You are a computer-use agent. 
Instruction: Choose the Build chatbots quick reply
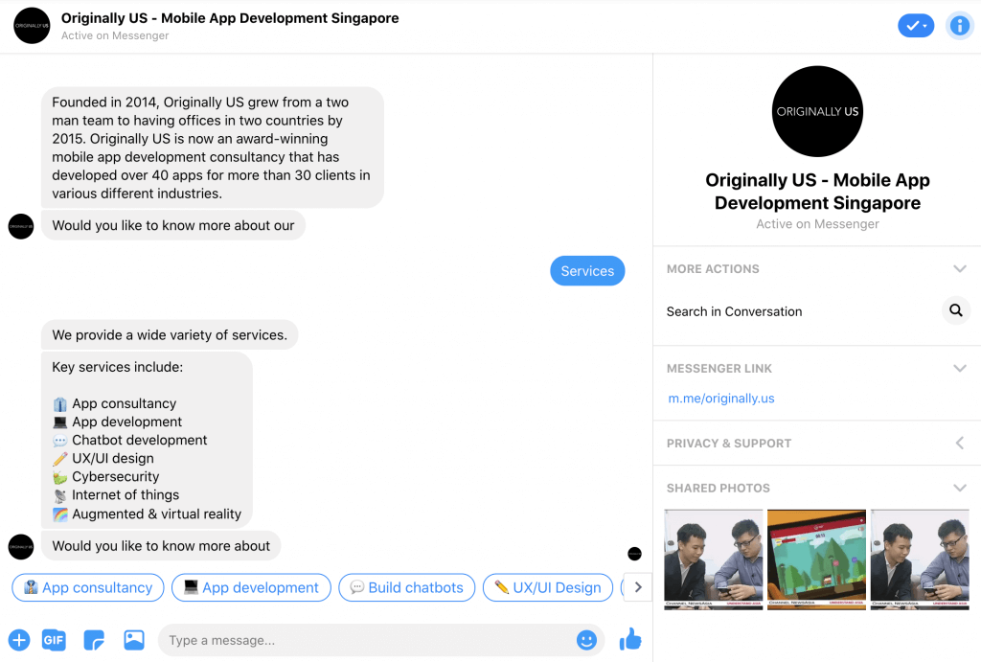coord(406,587)
